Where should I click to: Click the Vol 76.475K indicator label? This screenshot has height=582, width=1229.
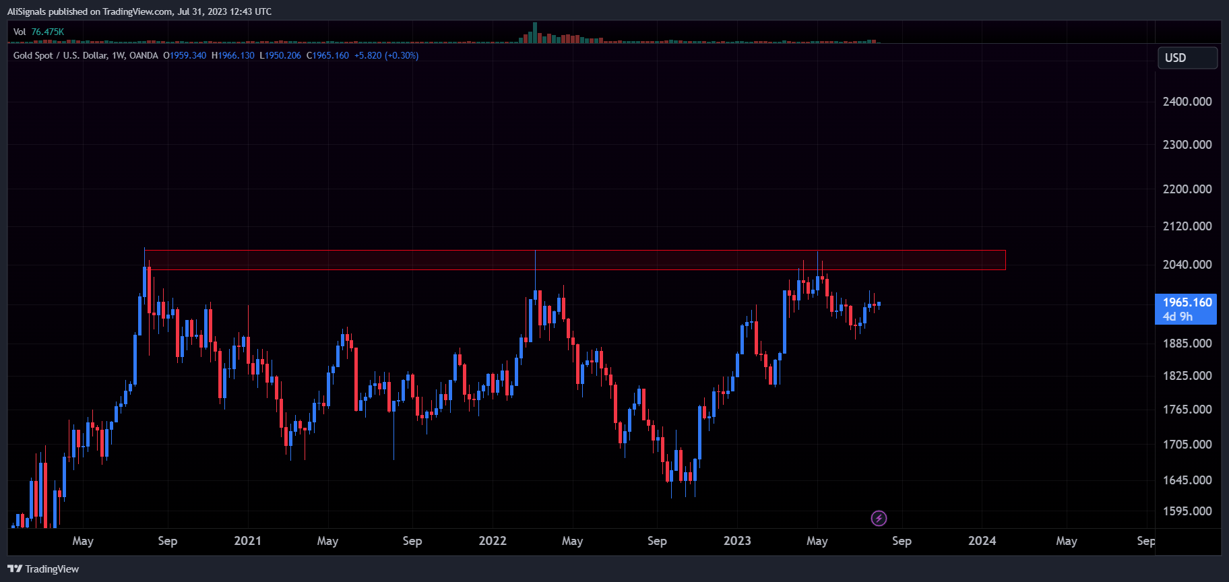tap(38, 32)
